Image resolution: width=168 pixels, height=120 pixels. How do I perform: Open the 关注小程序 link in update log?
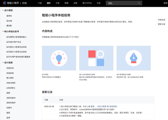(102, 107)
